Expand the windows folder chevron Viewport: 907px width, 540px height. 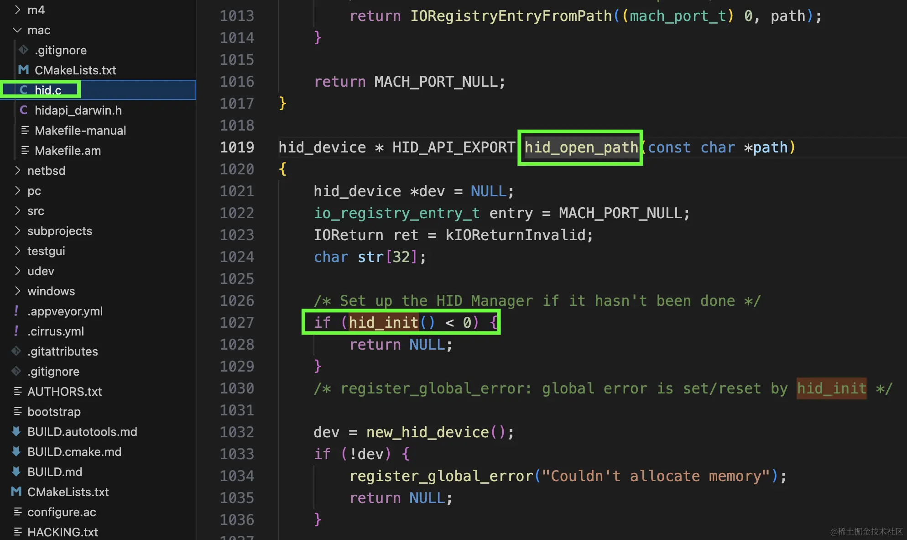(17, 291)
